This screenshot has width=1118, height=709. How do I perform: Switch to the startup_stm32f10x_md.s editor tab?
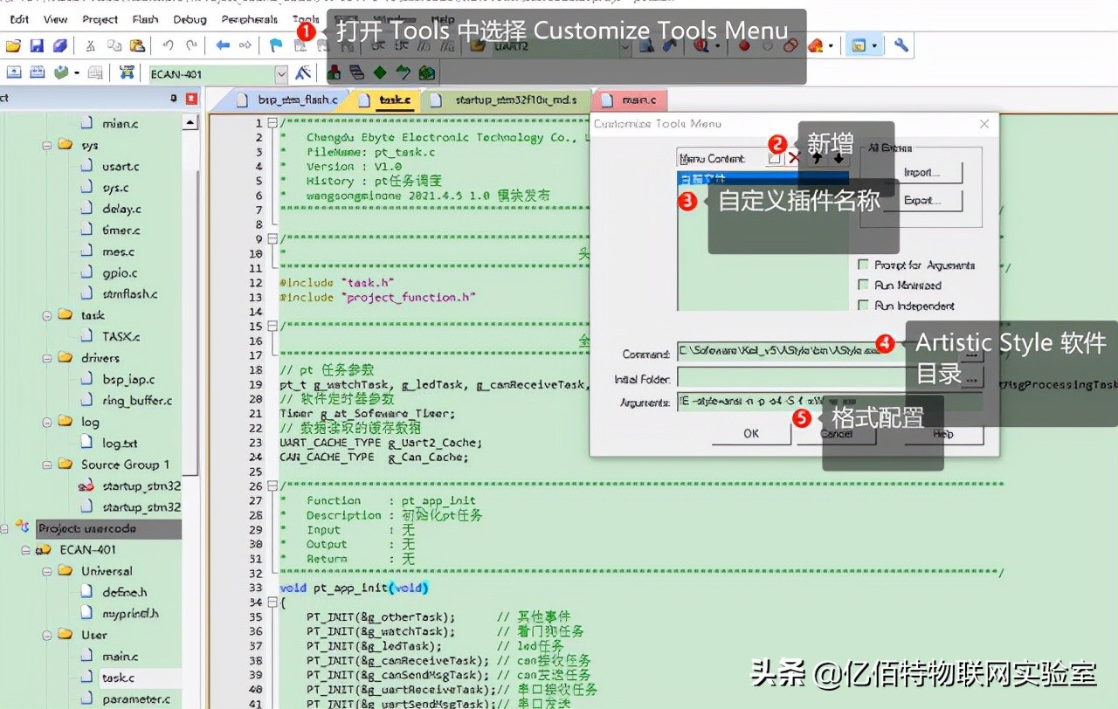click(507, 100)
